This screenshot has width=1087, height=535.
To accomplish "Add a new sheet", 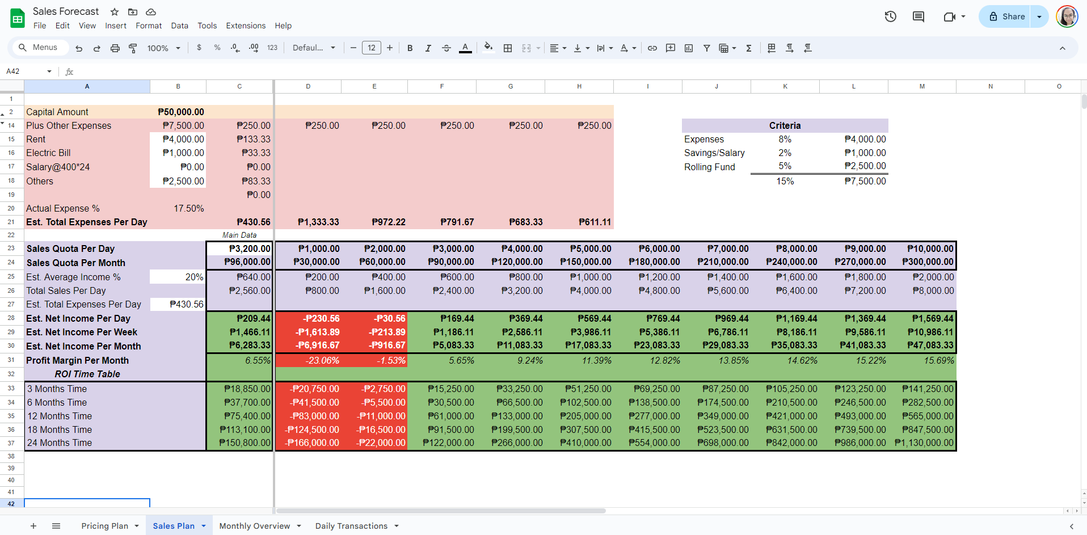I will click(33, 526).
